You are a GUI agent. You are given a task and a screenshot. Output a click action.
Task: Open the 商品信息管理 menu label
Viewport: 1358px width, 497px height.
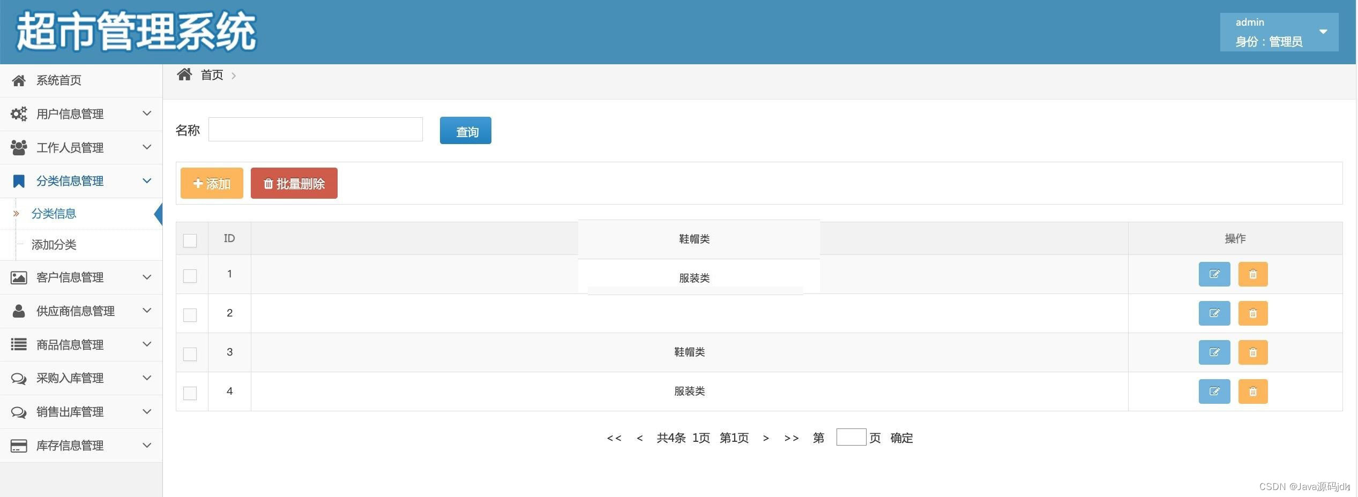click(70, 345)
